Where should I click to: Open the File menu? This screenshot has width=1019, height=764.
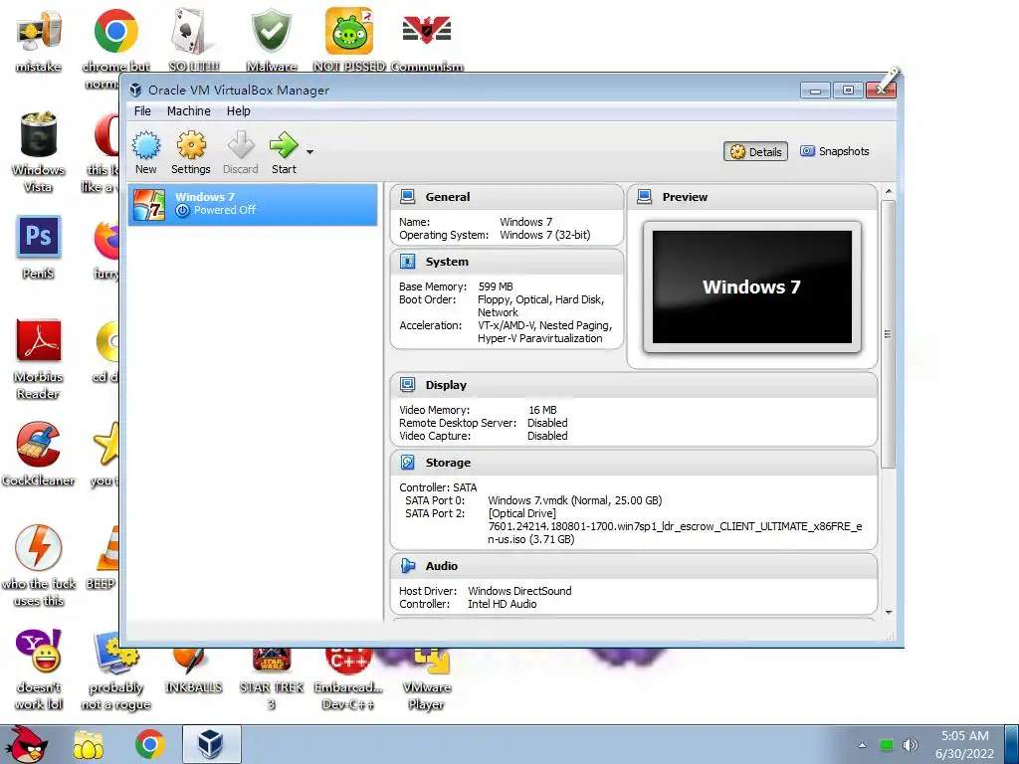(x=142, y=111)
